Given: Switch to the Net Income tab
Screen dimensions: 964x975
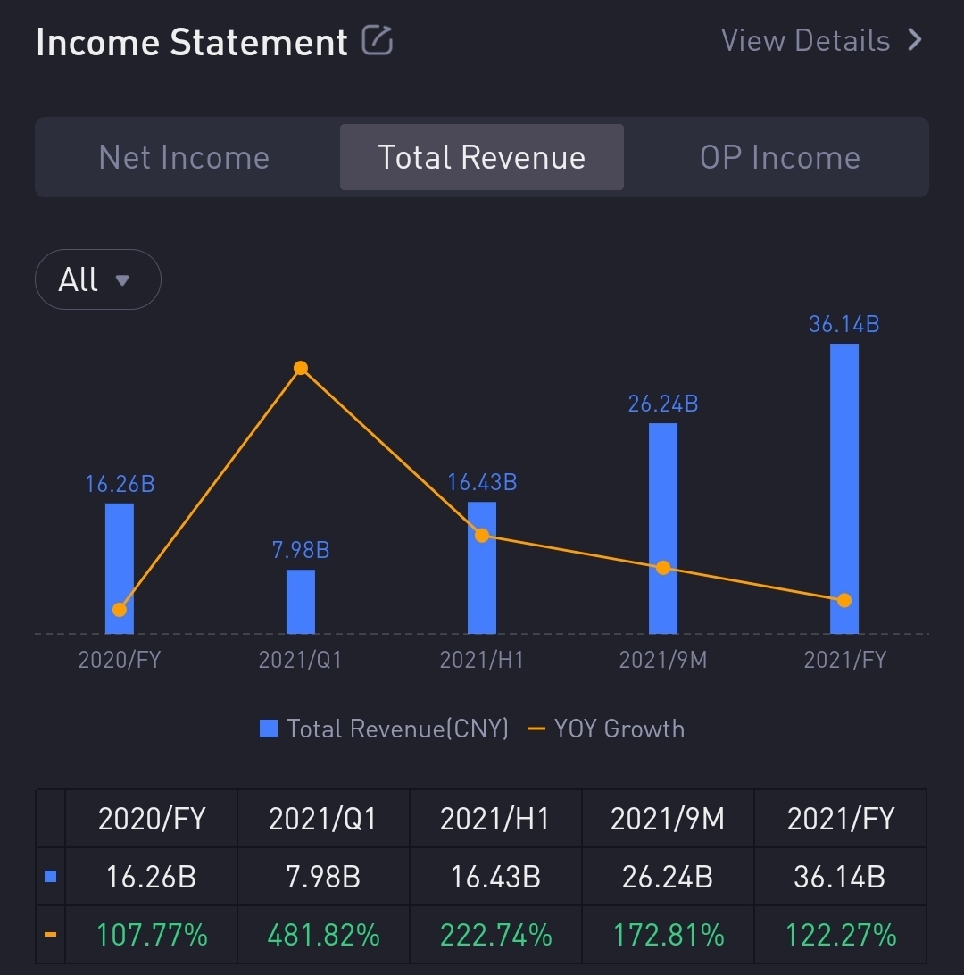Looking at the screenshot, I should tap(184, 157).
